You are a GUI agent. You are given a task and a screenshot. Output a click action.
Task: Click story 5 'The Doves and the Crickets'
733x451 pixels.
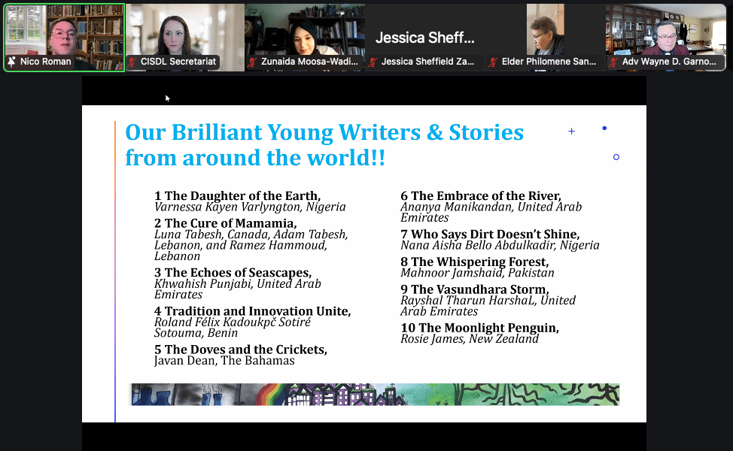241,350
